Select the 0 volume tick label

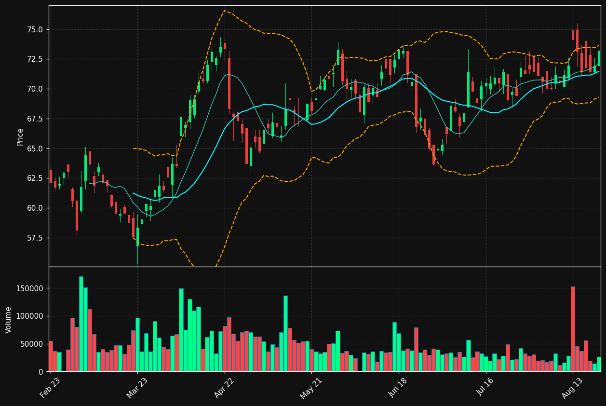click(x=40, y=372)
